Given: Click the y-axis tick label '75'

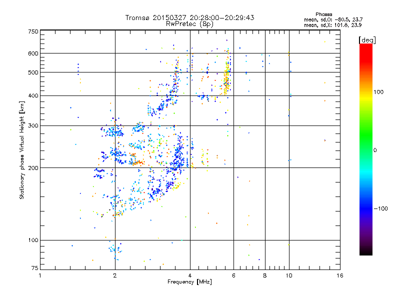Looking at the screenshot, I should 35,268.
